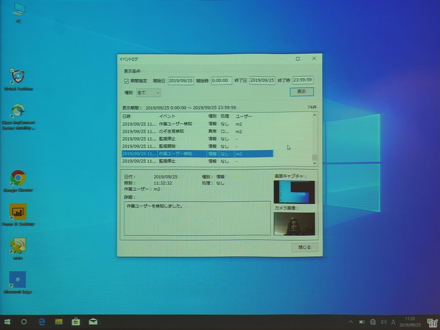Viewport: 440px width, 330px height.
Task: Click the 開始日 date field
Action: (x=180, y=81)
